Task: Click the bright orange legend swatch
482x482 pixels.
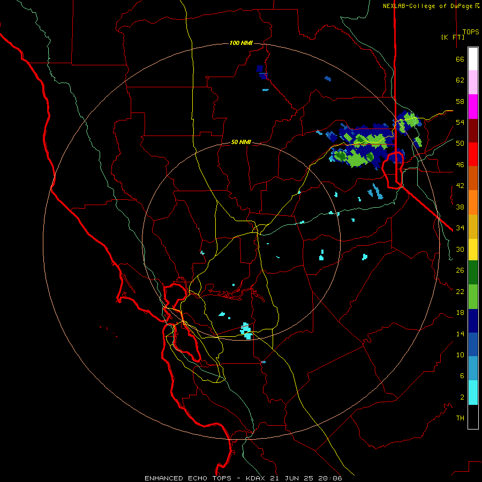Action: coord(473,202)
